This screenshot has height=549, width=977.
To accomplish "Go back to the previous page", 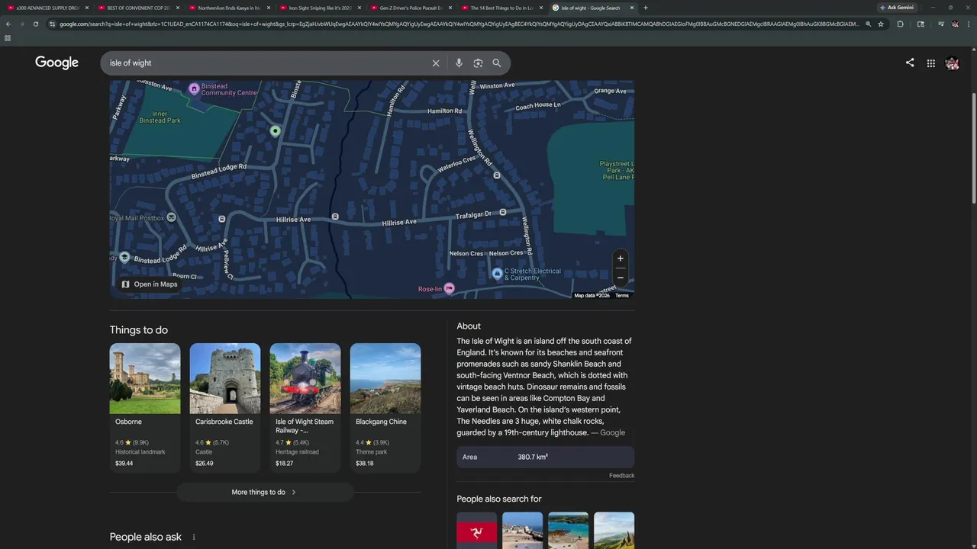I will pyautogui.click(x=8, y=24).
